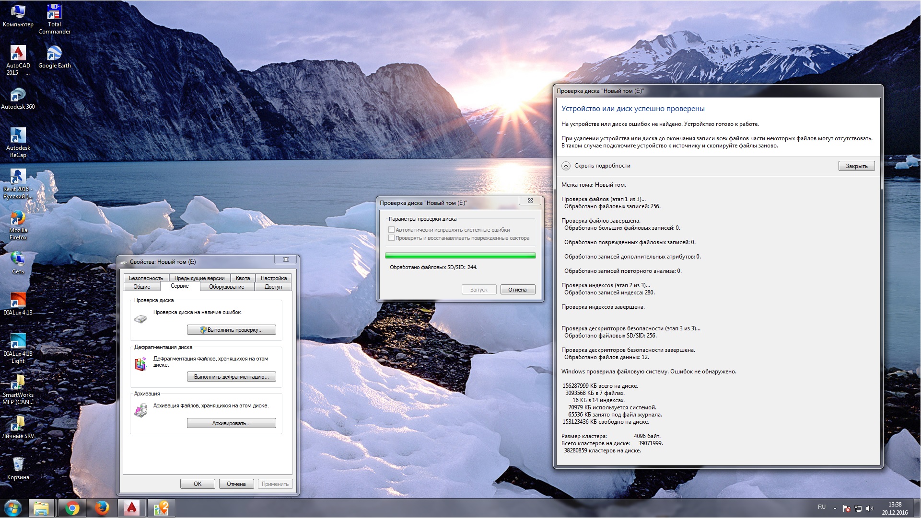Click the Google Chrome taskbar icon
Screen dimensions: 921x518
tap(72, 508)
